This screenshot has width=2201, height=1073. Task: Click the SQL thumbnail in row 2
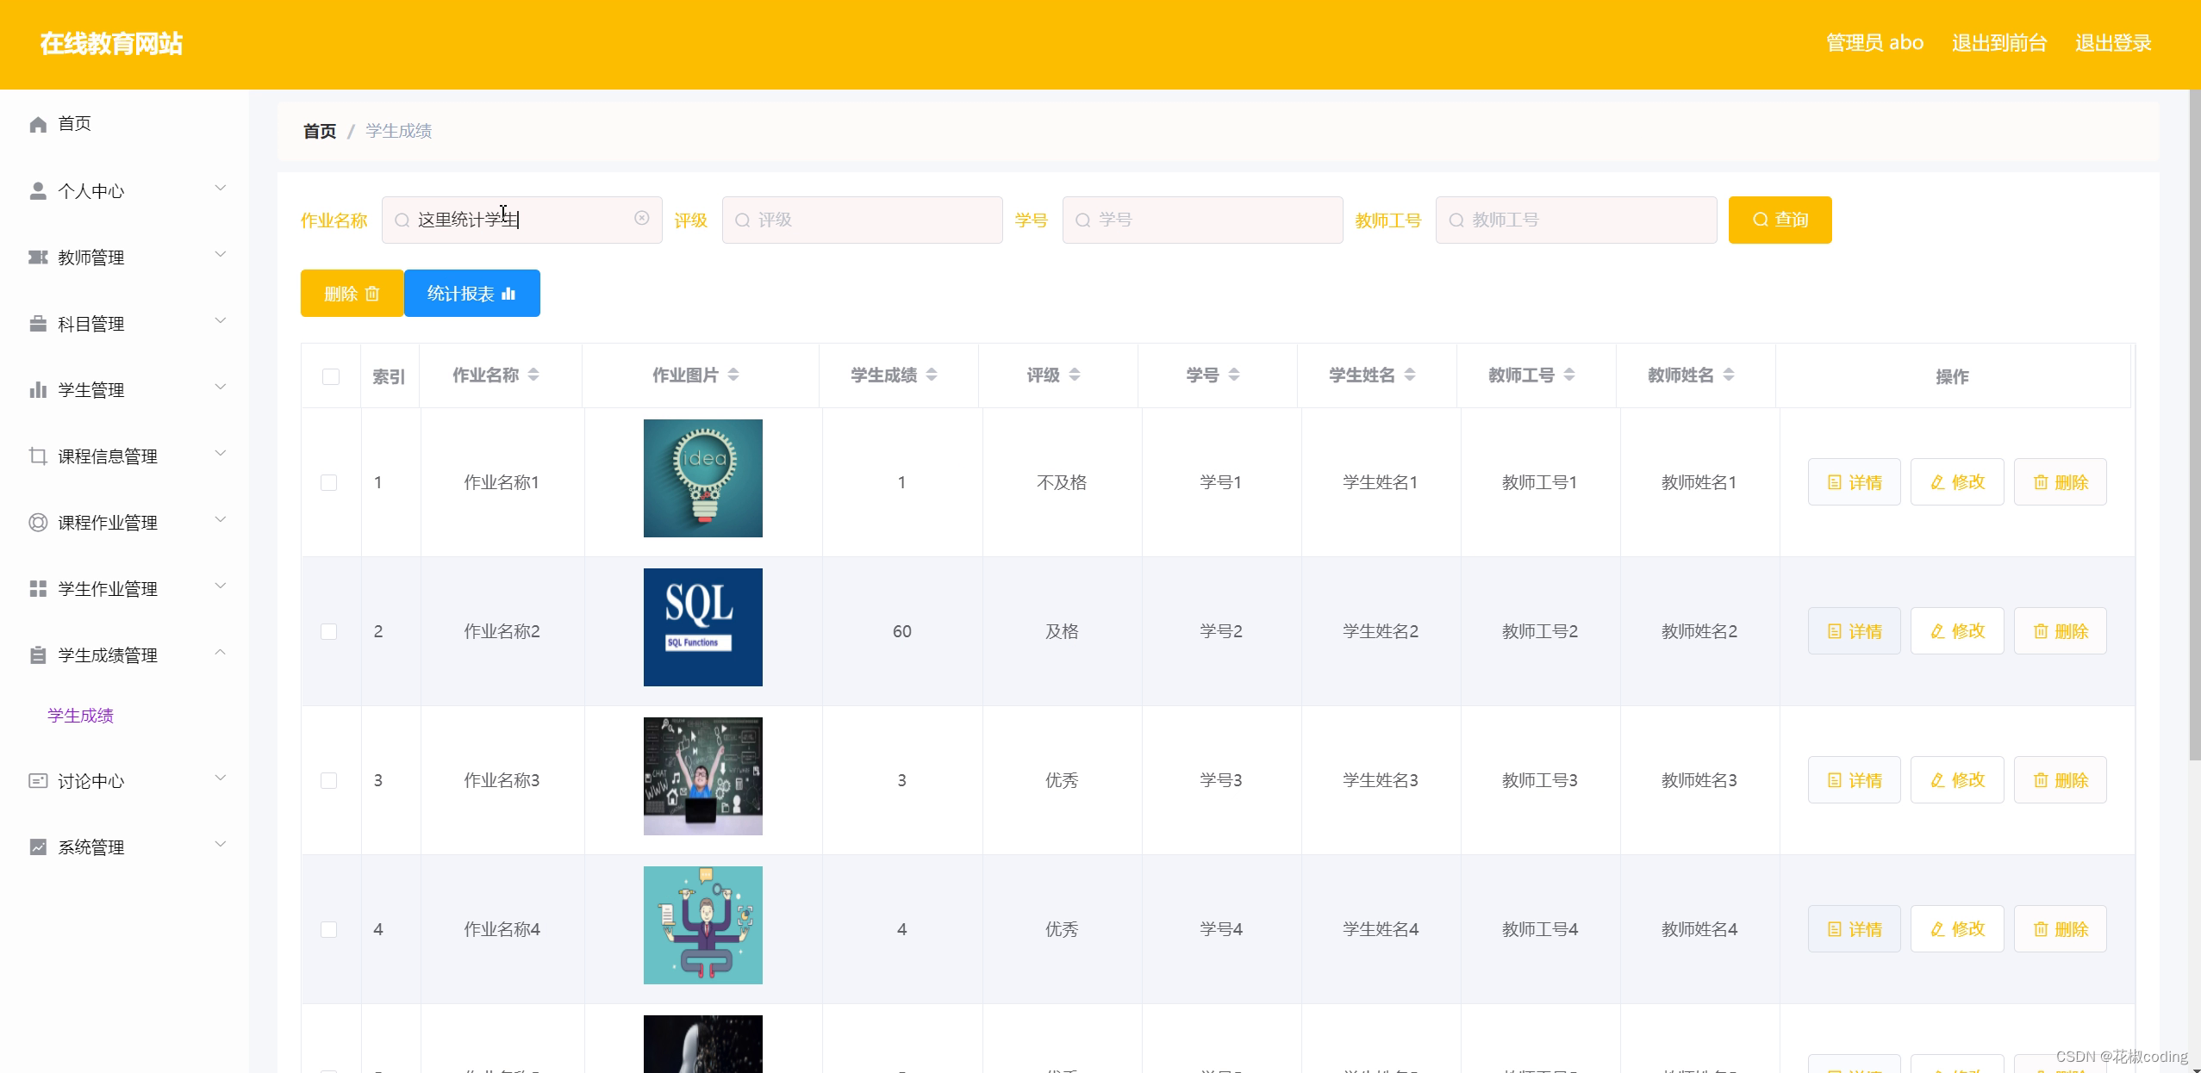pos(702,627)
